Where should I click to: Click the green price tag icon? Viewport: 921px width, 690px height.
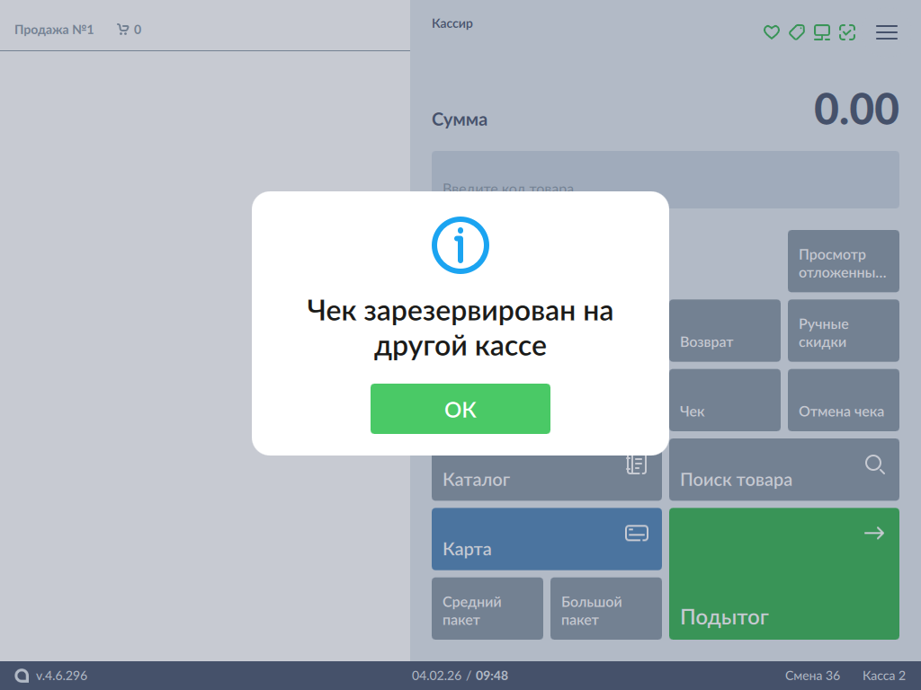coord(796,32)
